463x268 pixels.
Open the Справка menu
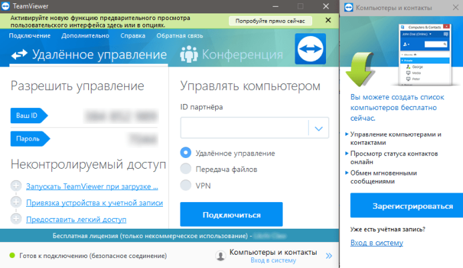pyautogui.click(x=133, y=36)
